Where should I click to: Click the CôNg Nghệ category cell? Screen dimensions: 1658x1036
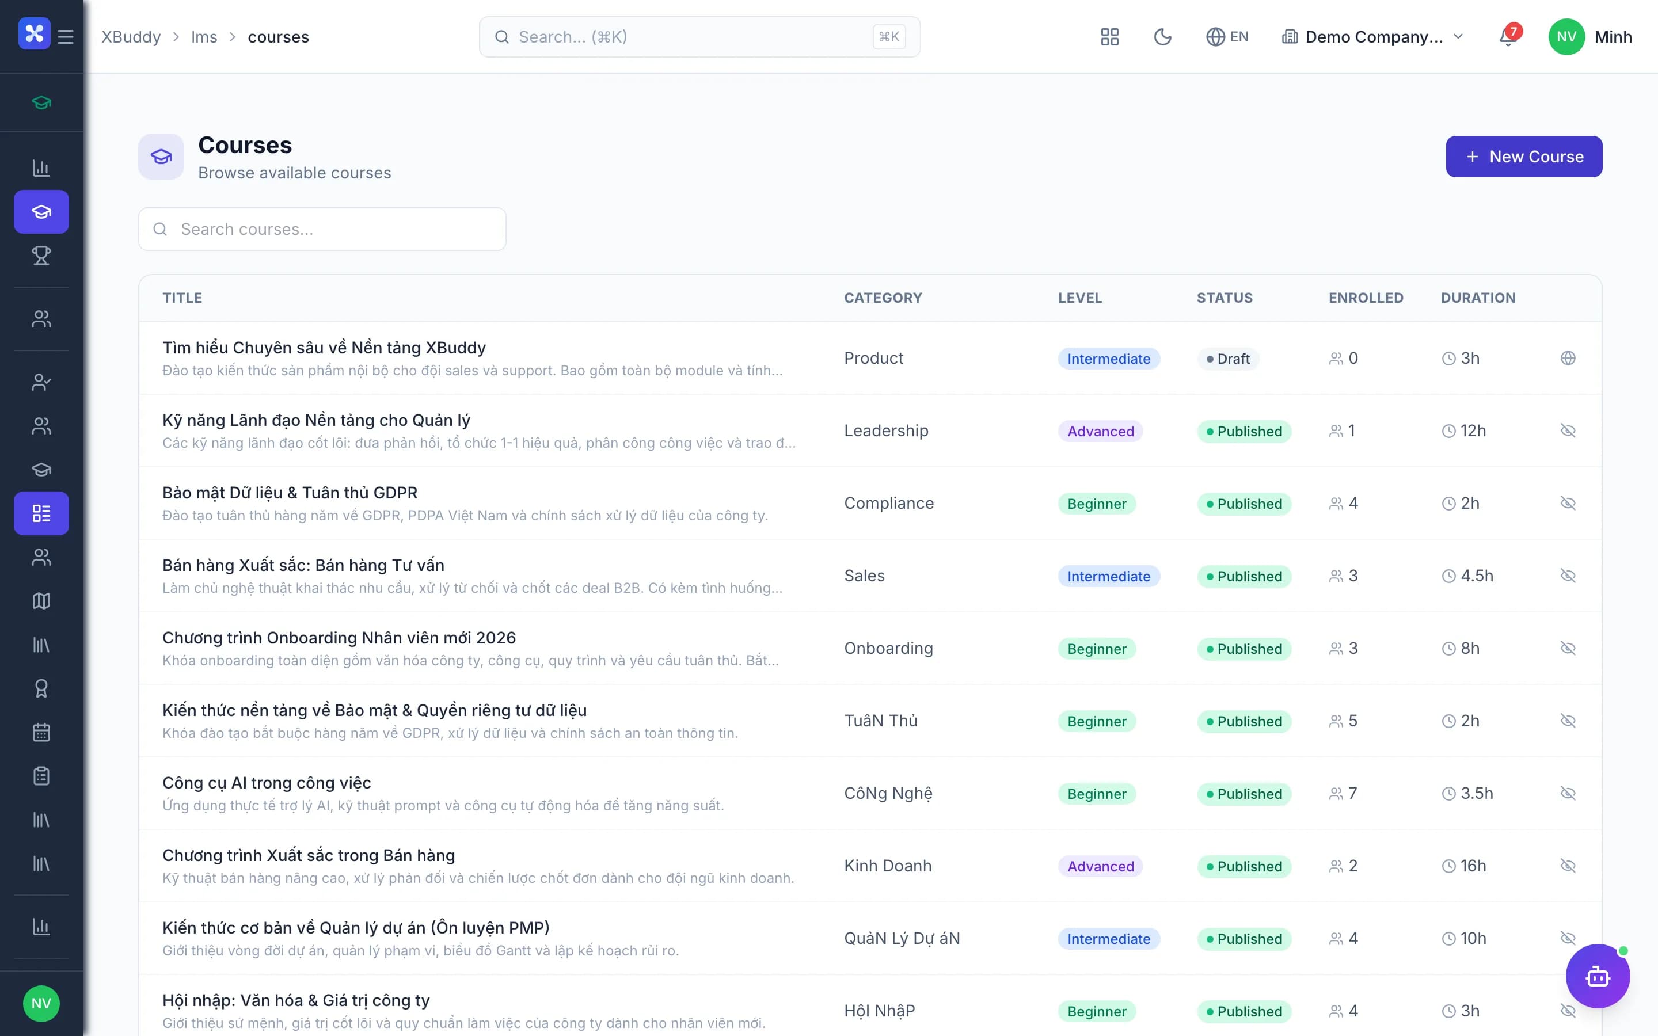click(888, 794)
